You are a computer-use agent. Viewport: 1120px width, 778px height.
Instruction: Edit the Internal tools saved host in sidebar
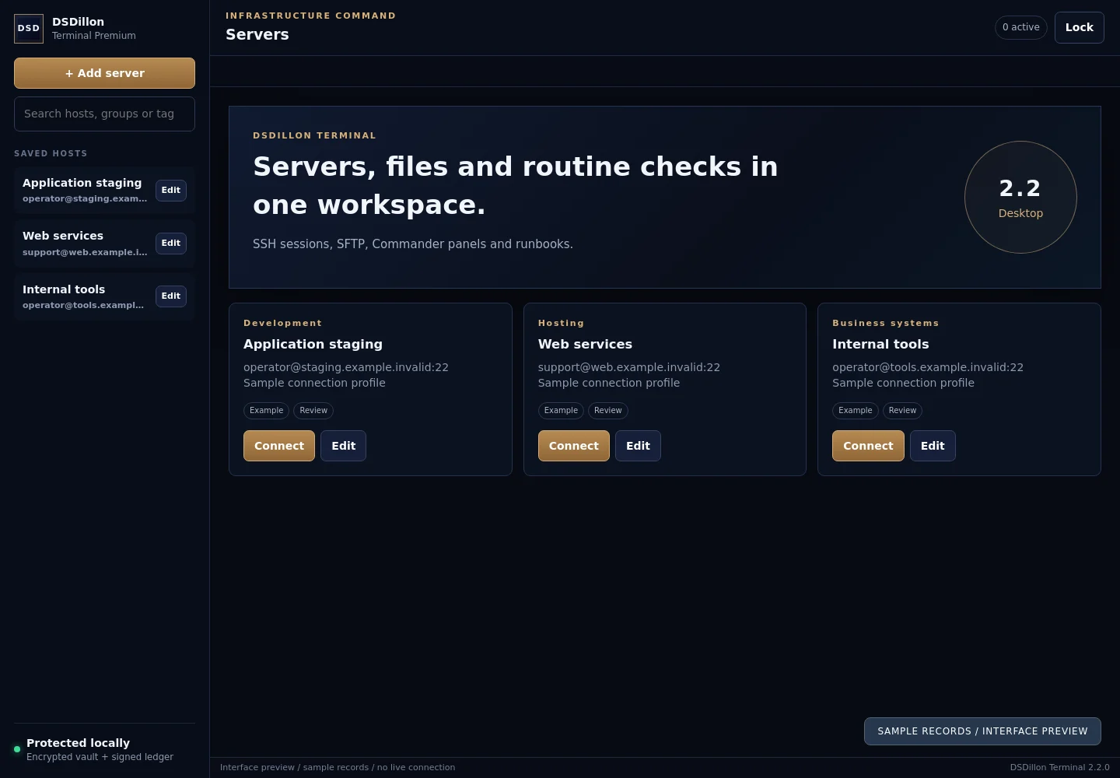[x=171, y=296]
